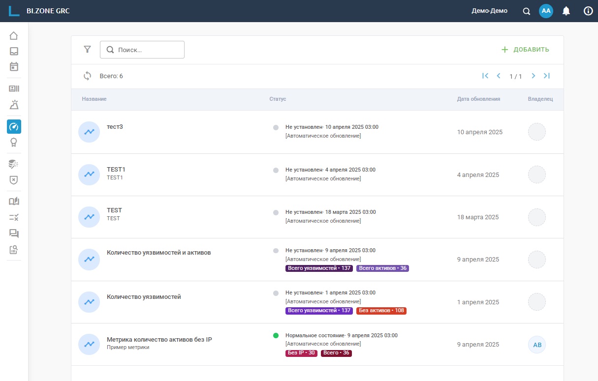The image size is (598, 381).
Task: Click the open book sidebar icon
Action: pyautogui.click(x=14, y=202)
